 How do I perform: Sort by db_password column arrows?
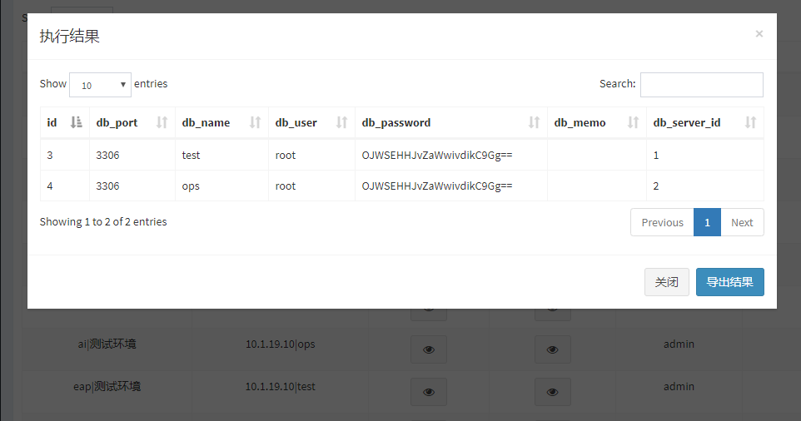534,122
